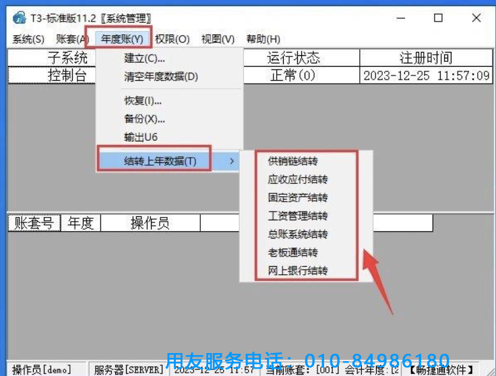Click the 注册时间 column header
The width and height of the screenshot is (496, 376).
(426, 58)
